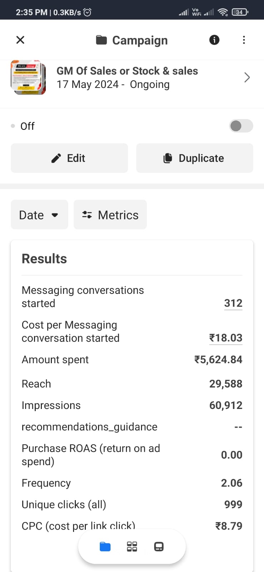
Task: Close the campaign view with X icon
Action: click(x=20, y=40)
